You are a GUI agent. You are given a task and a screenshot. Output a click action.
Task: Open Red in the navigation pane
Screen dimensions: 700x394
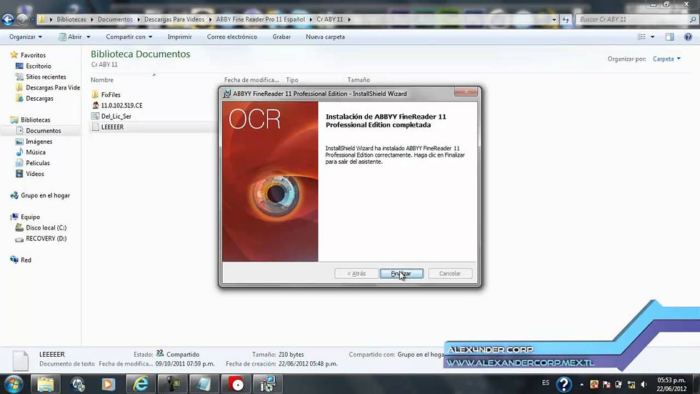pyautogui.click(x=26, y=260)
